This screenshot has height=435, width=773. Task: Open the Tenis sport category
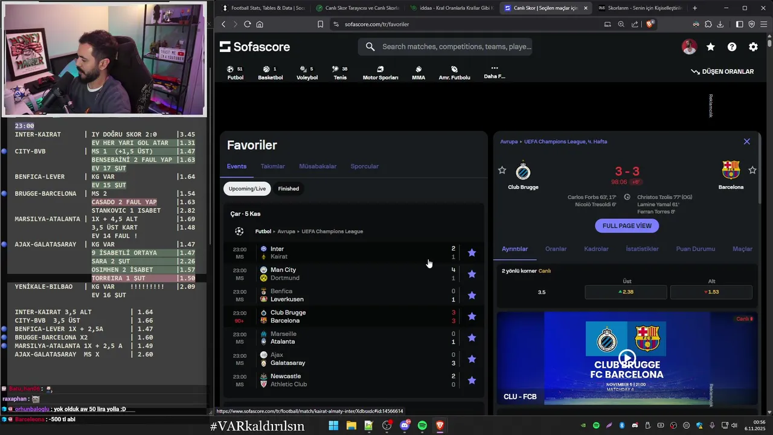[340, 72]
